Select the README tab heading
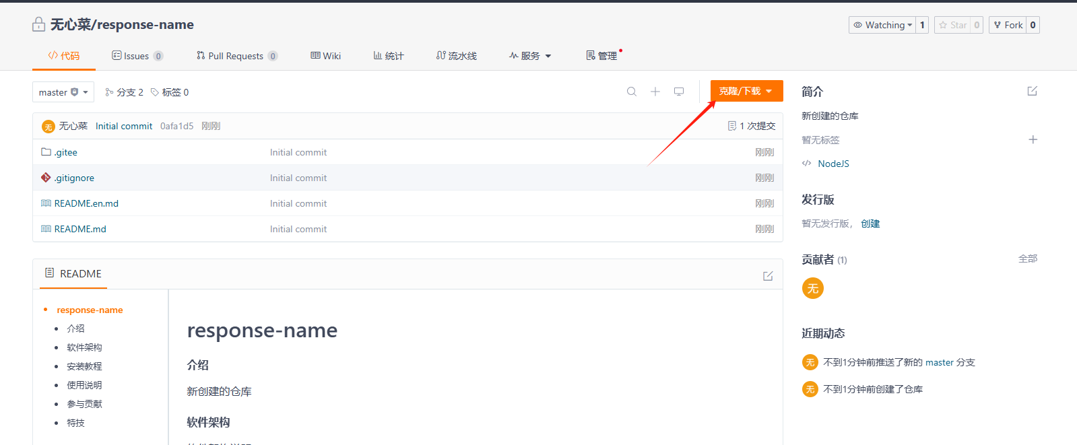The width and height of the screenshot is (1077, 445). click(x=73, y=273)
